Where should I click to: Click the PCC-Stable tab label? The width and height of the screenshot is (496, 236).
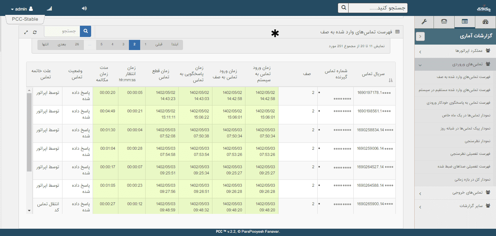[x=25, y=19]
